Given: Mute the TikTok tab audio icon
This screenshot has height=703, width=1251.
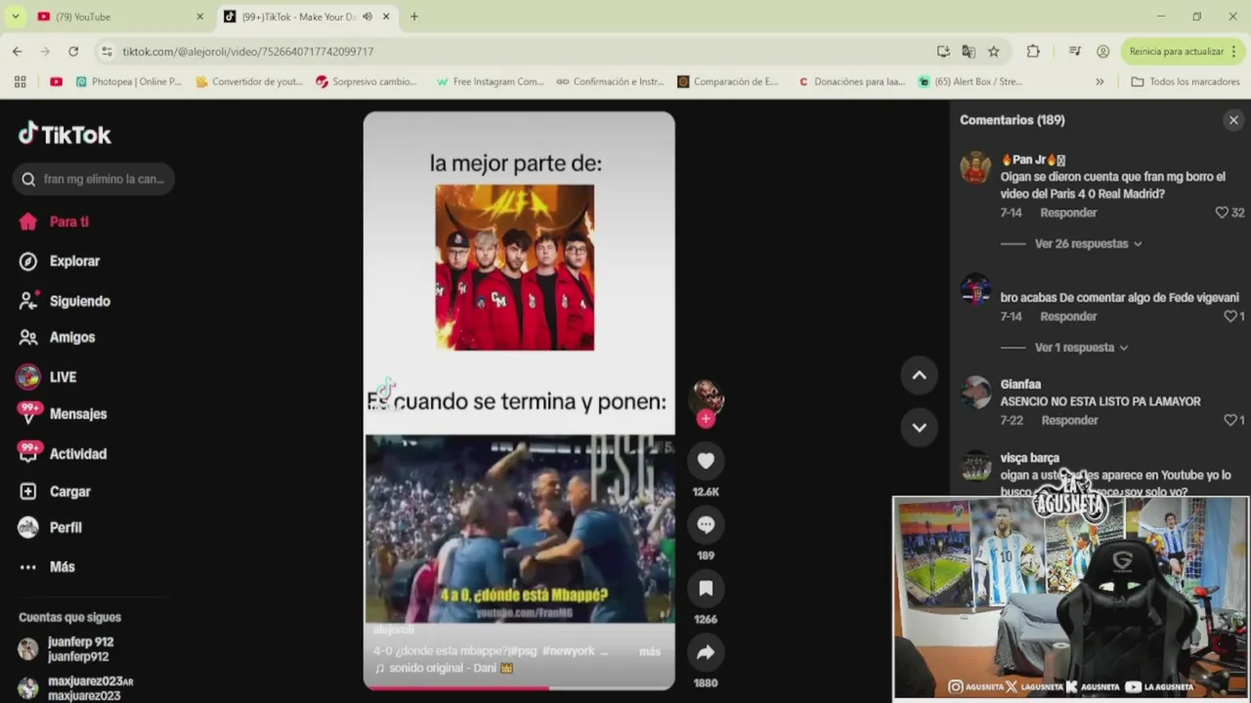Looking at the screenshot, I should (367, 17).
